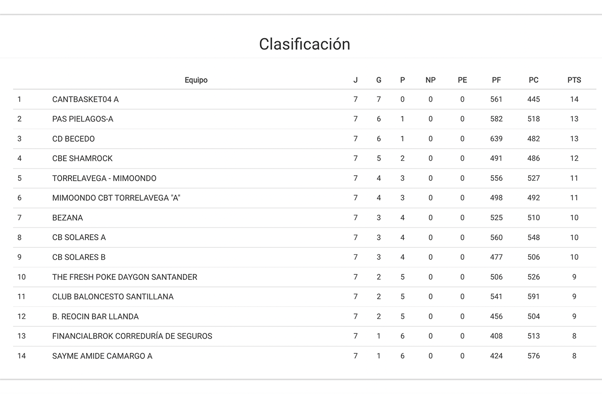Select the PF column header
Screen dimensions: 602x394
click(x=496, y=80)
